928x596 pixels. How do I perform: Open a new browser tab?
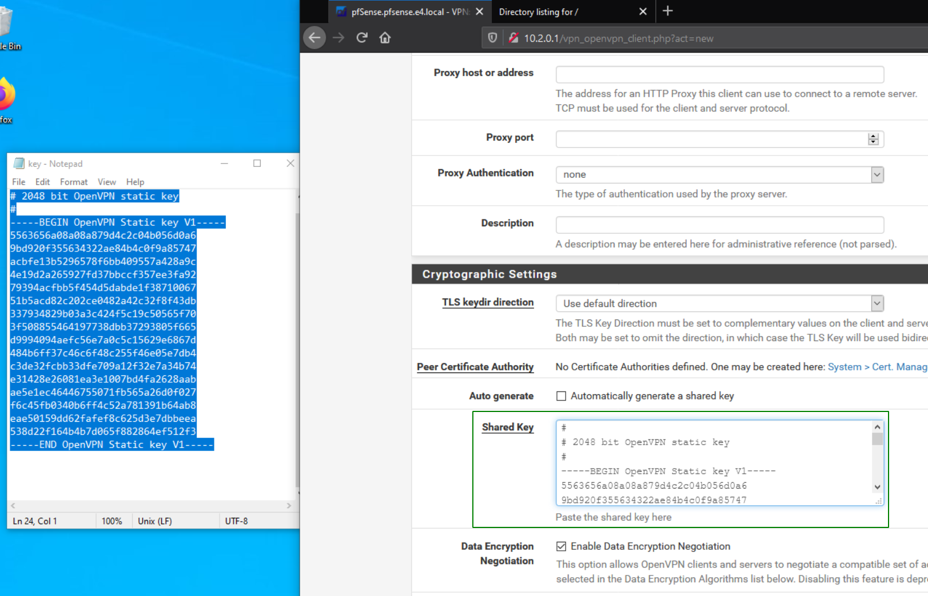(667, 11)
